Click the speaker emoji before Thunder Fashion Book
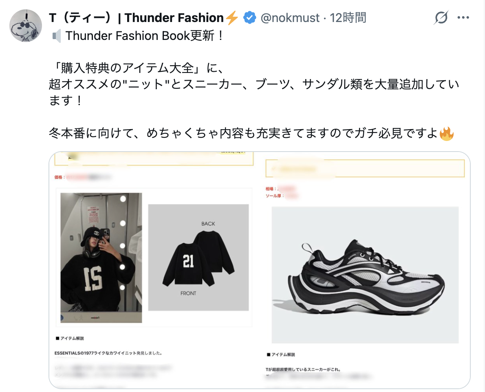The image size is (485, 392). pos(56,36)
